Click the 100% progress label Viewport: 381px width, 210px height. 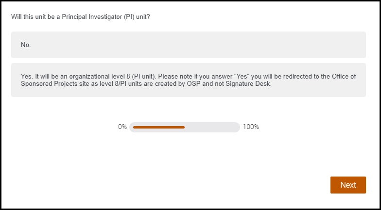coord(251,127)
